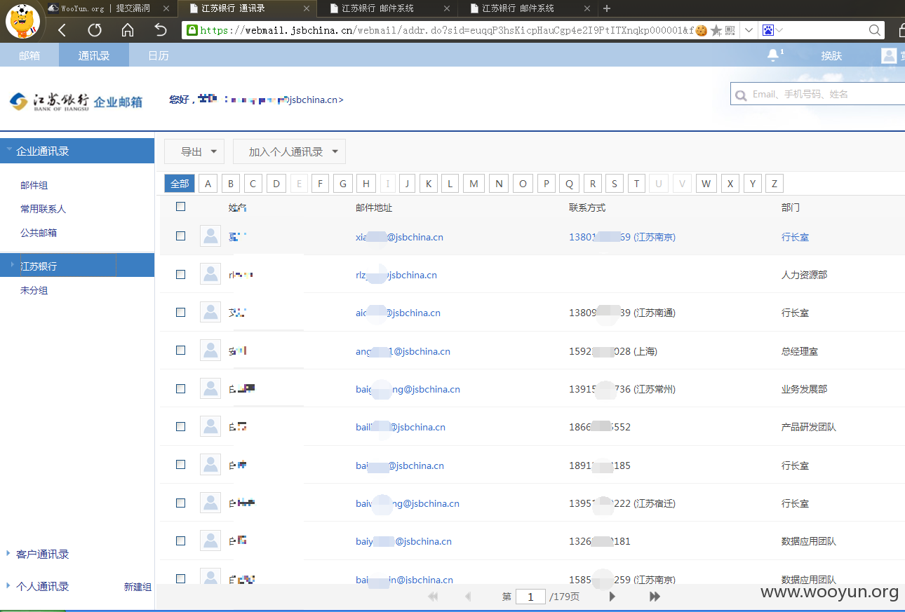Click the paw search engine icon

coord(768,30)
